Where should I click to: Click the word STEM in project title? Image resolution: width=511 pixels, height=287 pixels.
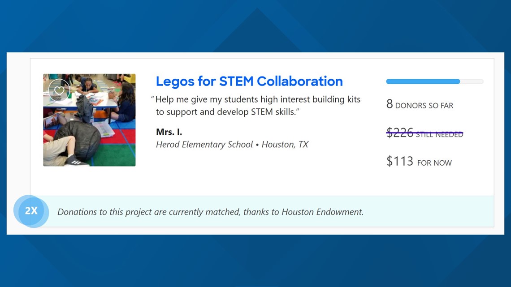pos(236,81)
